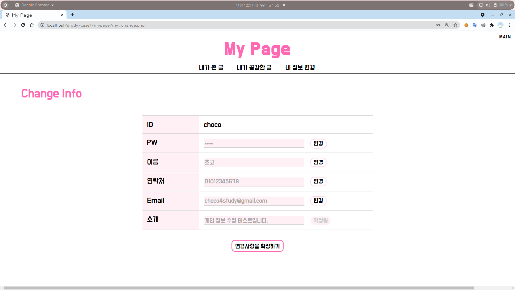Click the bookmark star icon
515x290 pixels.
[455, 25]
